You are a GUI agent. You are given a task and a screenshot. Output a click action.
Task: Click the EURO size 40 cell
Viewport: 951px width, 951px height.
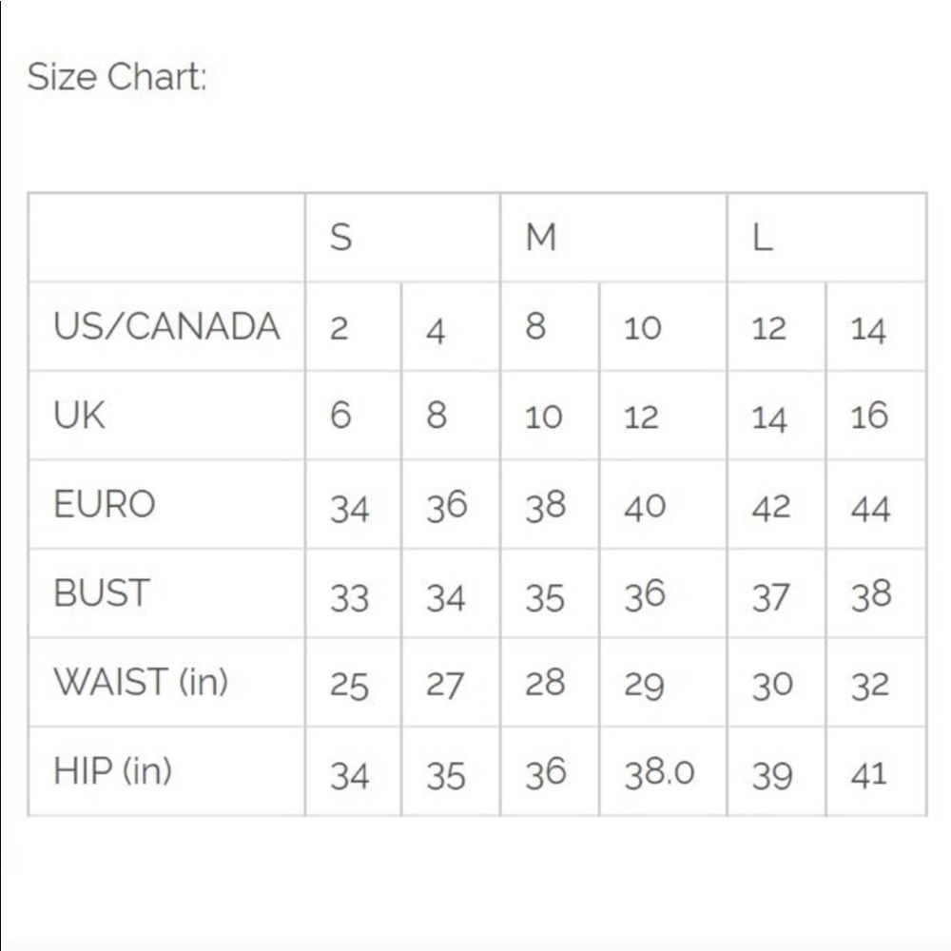tap(644, 507)
